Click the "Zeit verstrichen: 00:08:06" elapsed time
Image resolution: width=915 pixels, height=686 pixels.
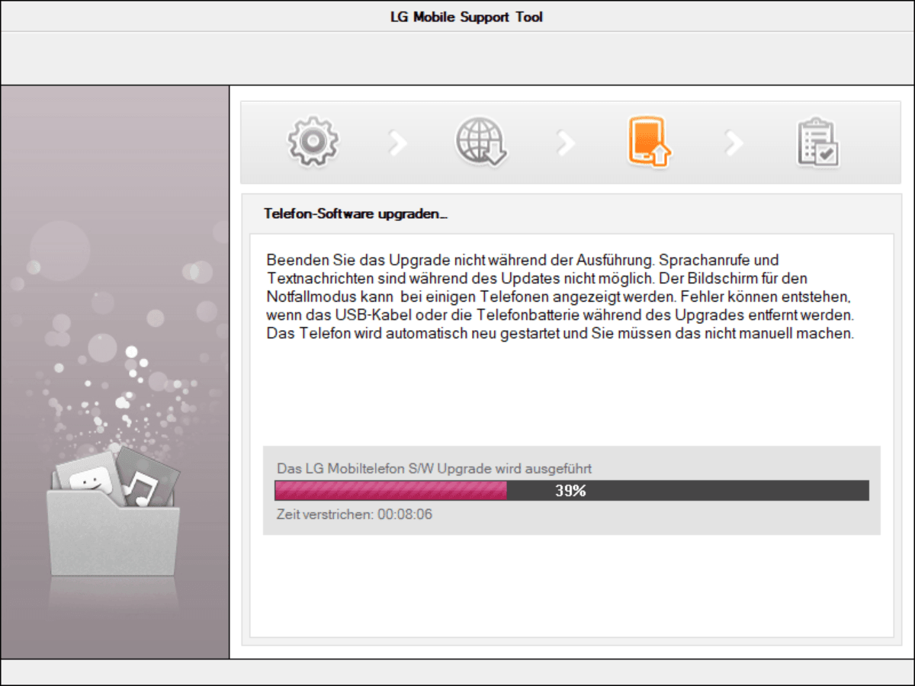[355, 514]
